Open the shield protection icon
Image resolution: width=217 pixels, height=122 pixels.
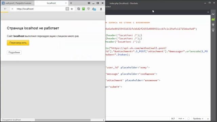[x=88, y=9]
